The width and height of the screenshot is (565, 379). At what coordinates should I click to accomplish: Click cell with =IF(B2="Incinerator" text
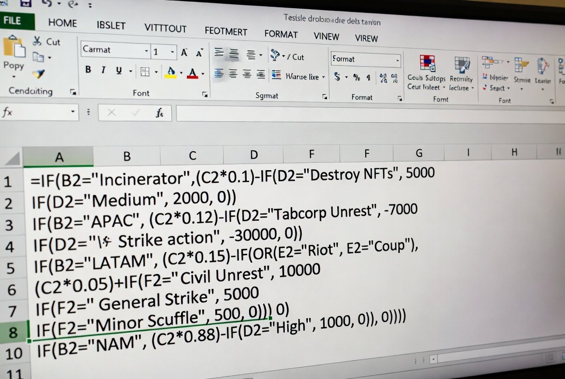(x=232, y=177)
